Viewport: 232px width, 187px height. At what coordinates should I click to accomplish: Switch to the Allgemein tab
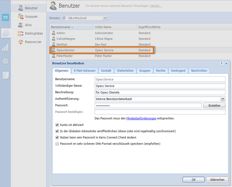coord(61,71)
